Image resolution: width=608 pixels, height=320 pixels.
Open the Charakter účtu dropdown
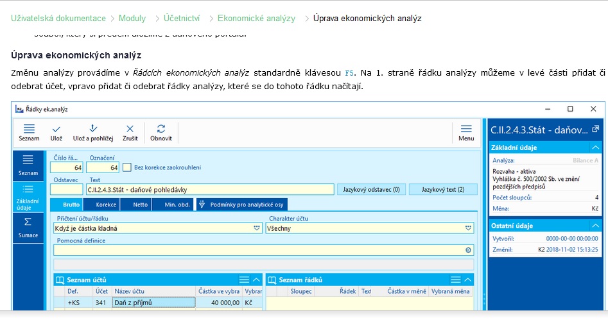click(469, 228)
